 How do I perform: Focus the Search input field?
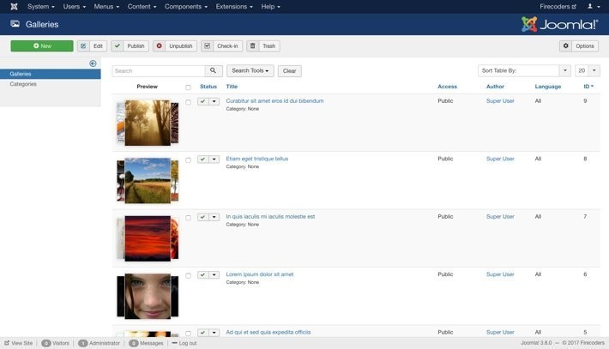(159, 70)
